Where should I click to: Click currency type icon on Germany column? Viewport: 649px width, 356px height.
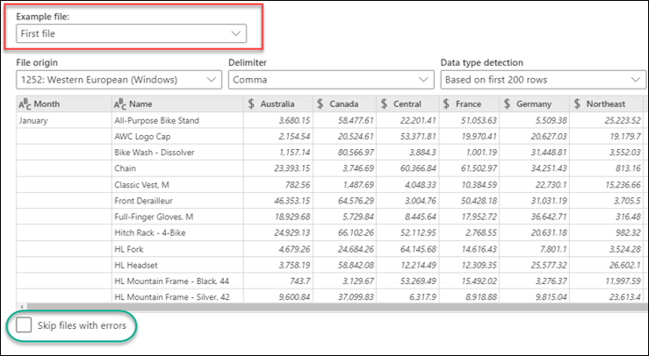[507, 103]
